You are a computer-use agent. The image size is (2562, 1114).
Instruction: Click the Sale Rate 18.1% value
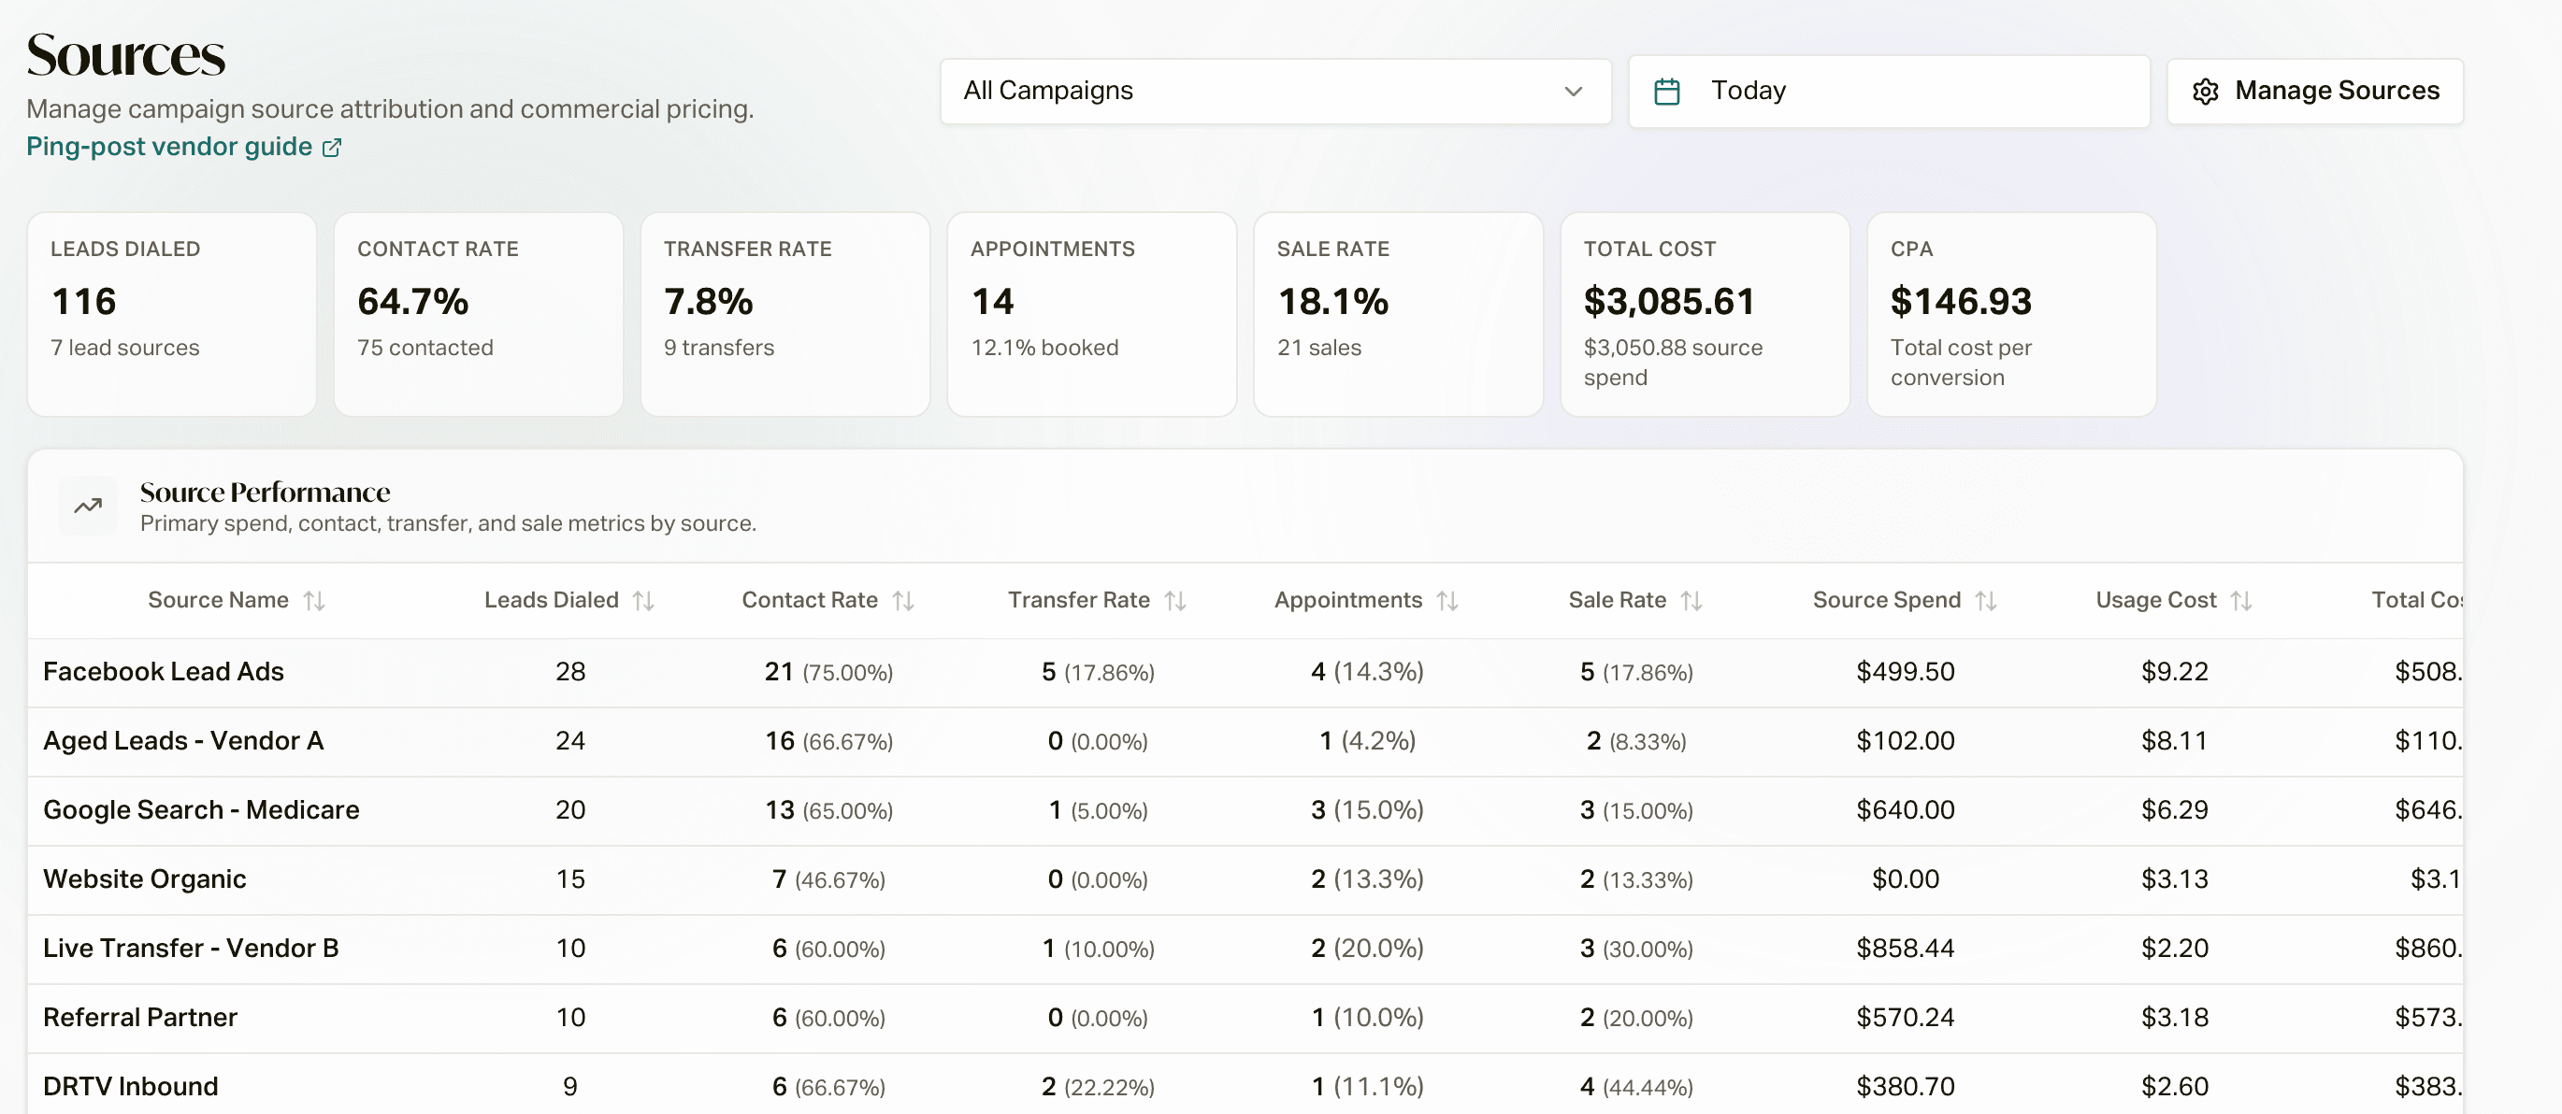click(1332, 301)
